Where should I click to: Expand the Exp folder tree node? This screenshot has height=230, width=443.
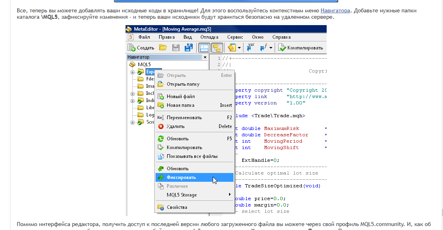[132, 72]
